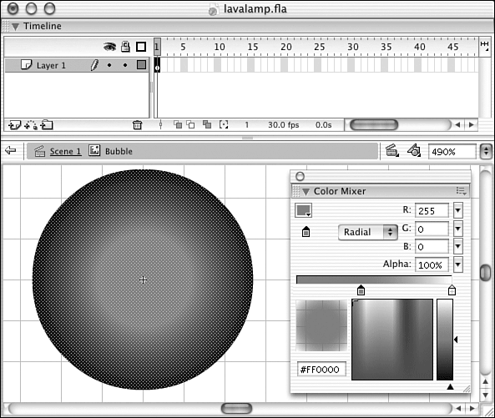
Task: Open the zoom percentage dropdown
Action: coord(486,152)
